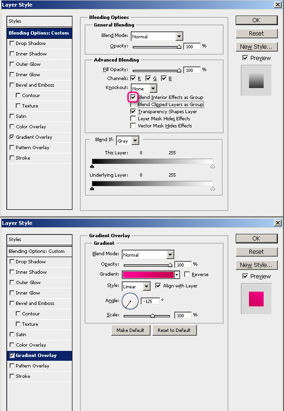
Task: Click Reset in upper Layer Style dialog
Action: (257, 34)
